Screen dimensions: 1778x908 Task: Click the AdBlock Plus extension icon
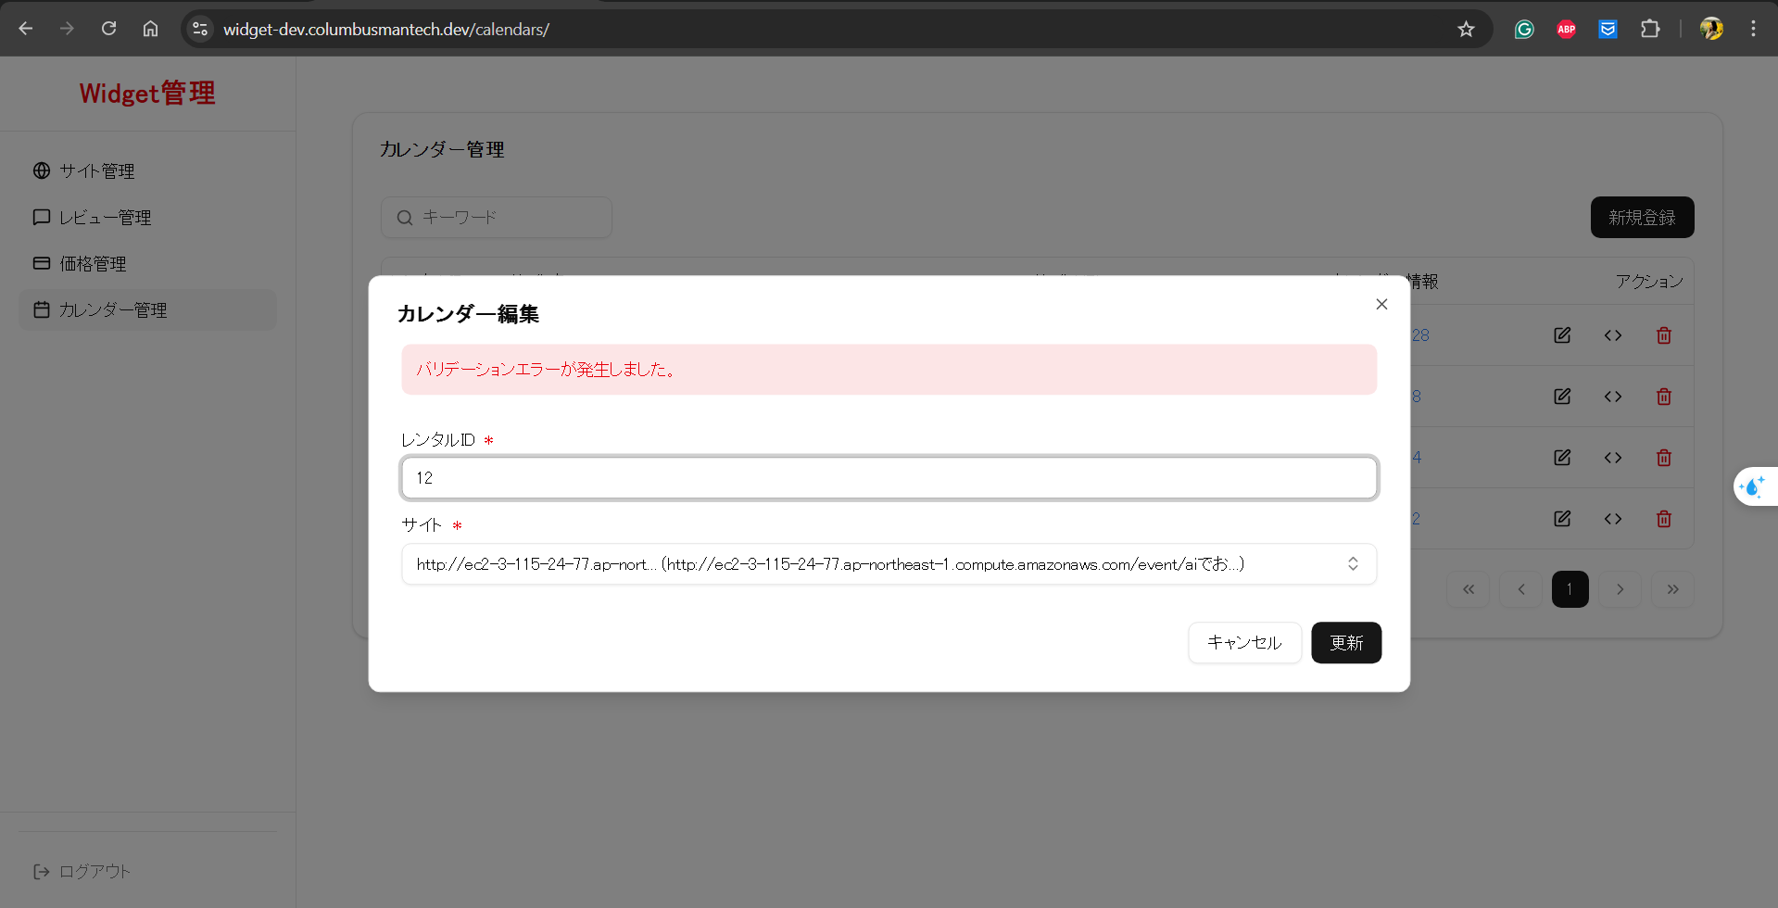[x=1567, y=29]
